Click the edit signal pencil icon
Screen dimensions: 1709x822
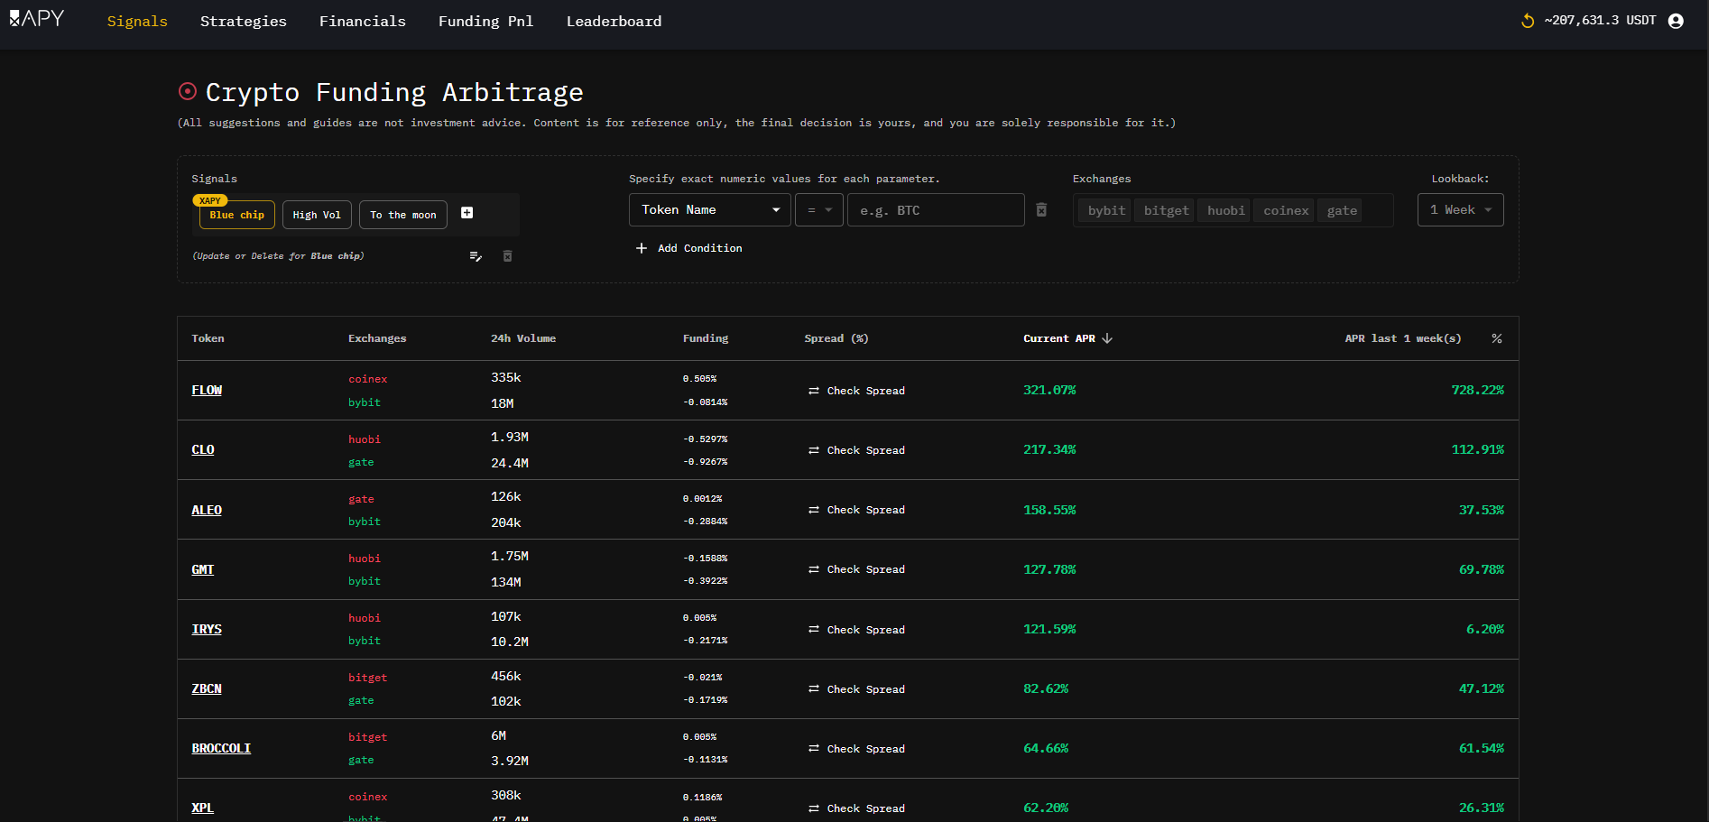point(476,256)
